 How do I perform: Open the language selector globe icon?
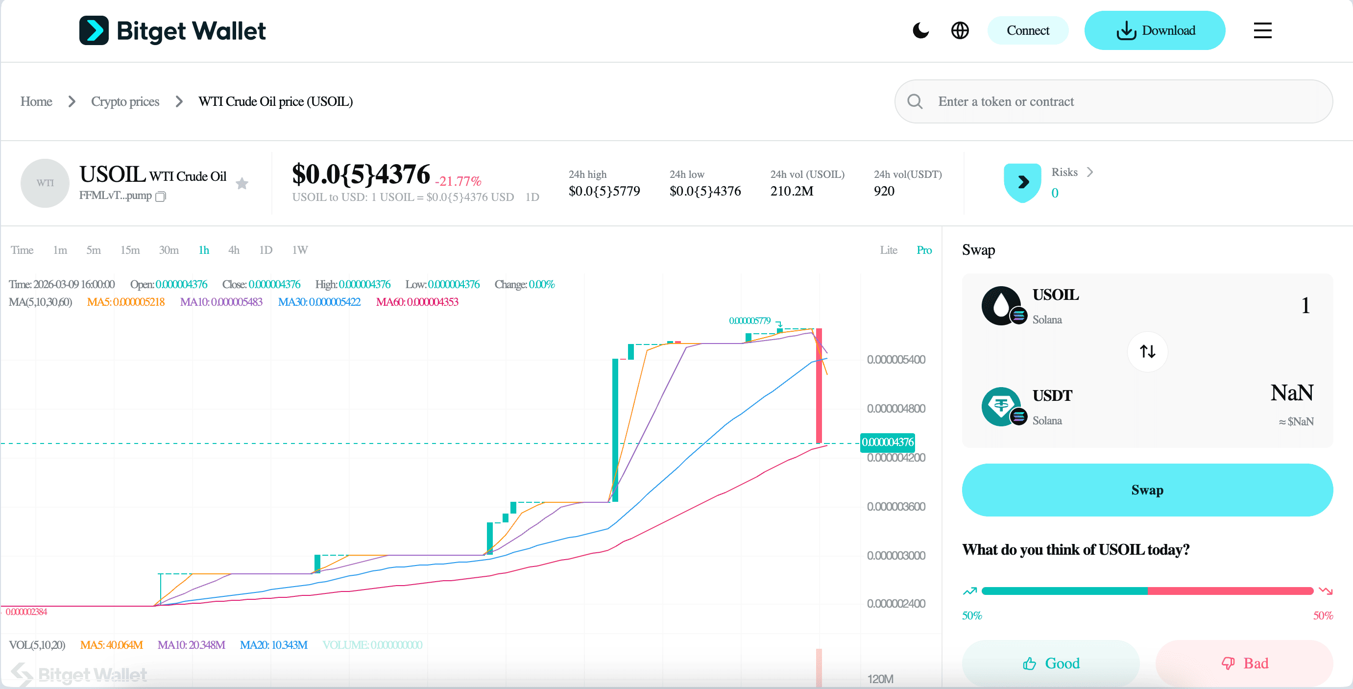(x=960, y=30)
